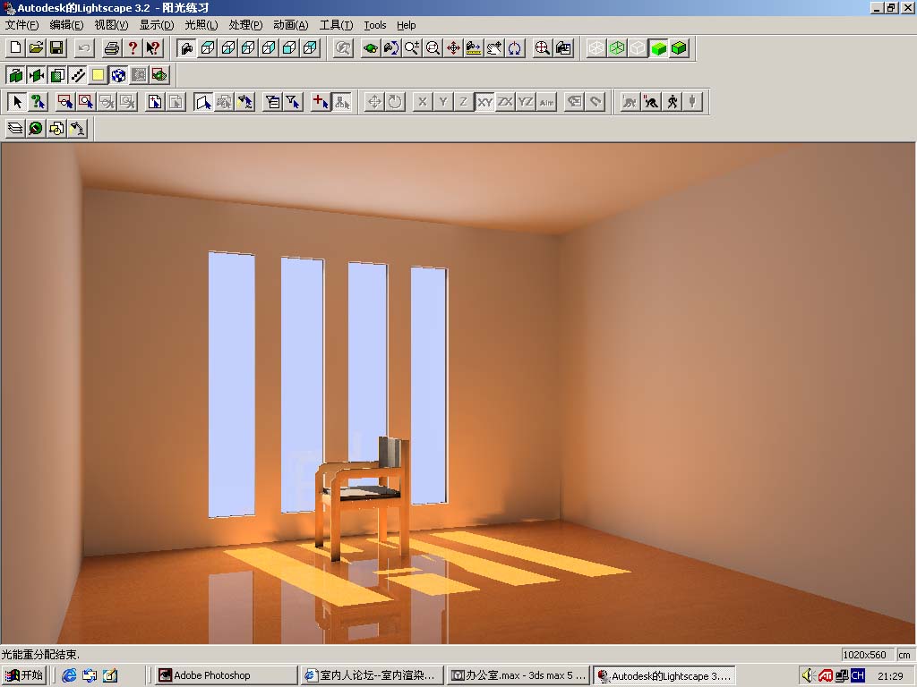Open the 光照(L) menu
This screenshot has width=917, height=687.
(201, 25)
